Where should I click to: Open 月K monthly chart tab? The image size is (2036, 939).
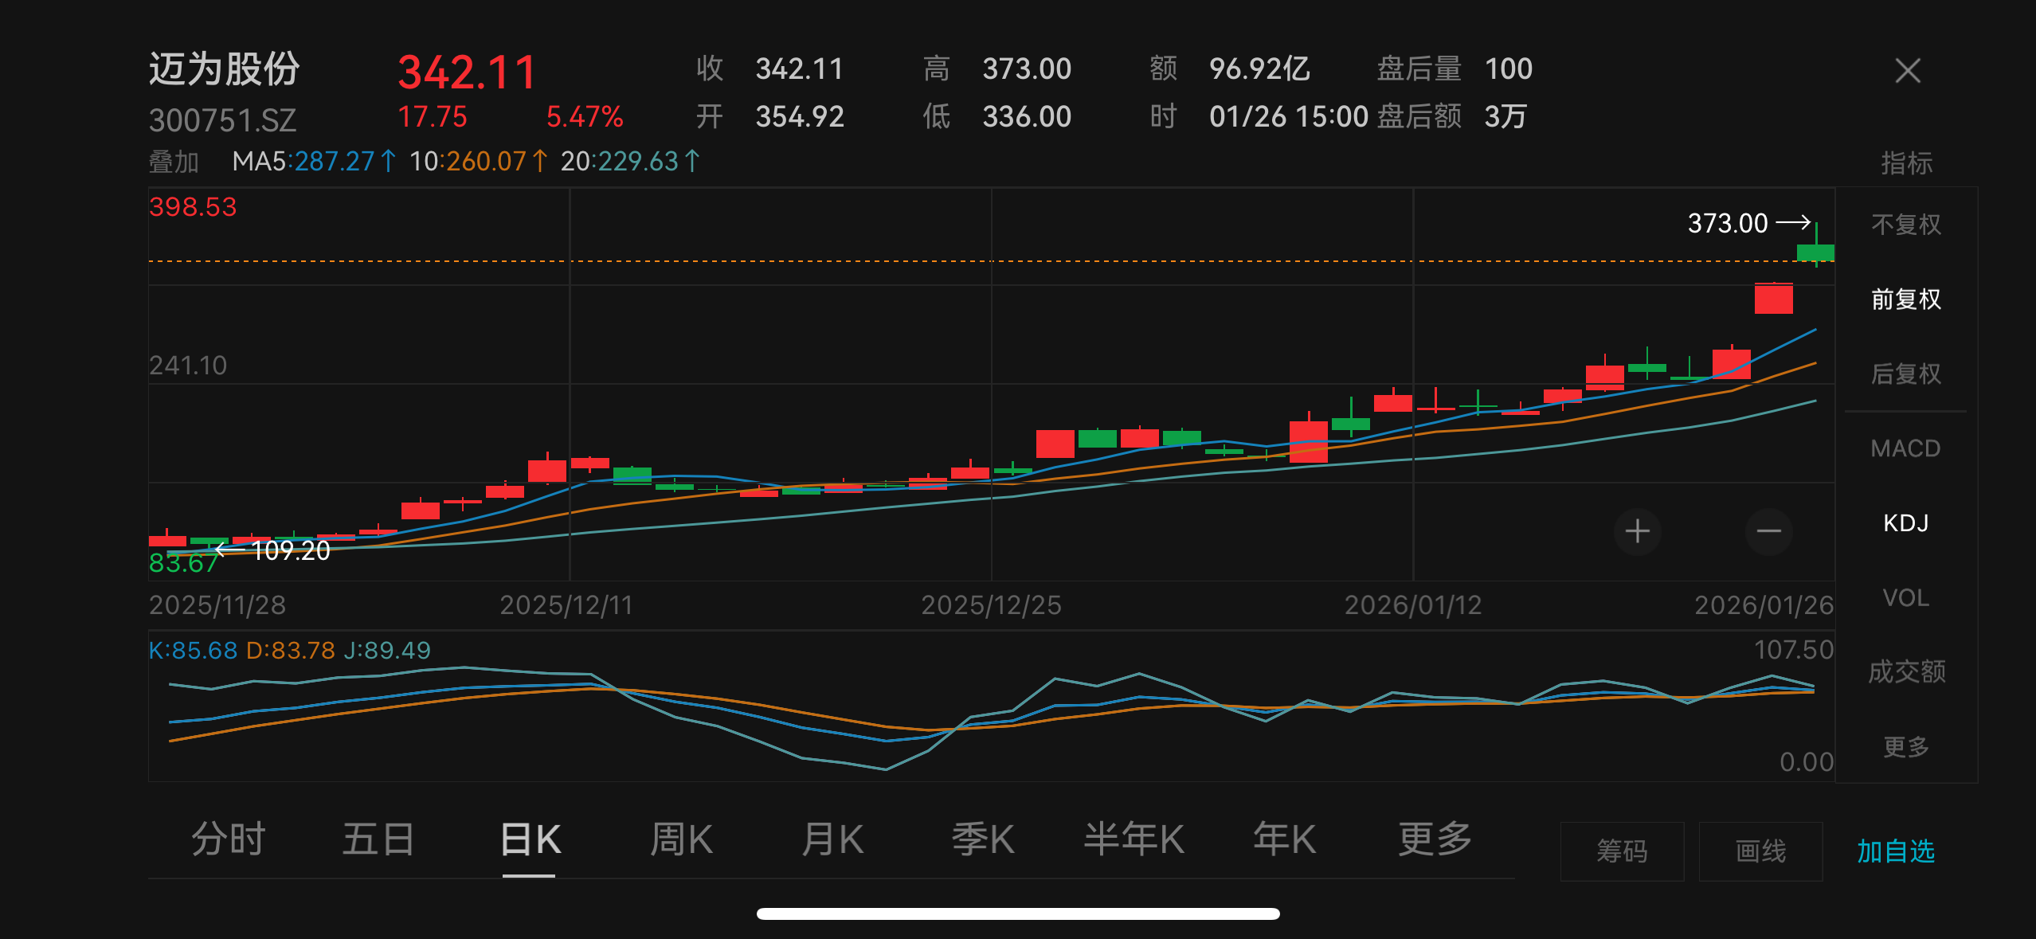point(832,839)
